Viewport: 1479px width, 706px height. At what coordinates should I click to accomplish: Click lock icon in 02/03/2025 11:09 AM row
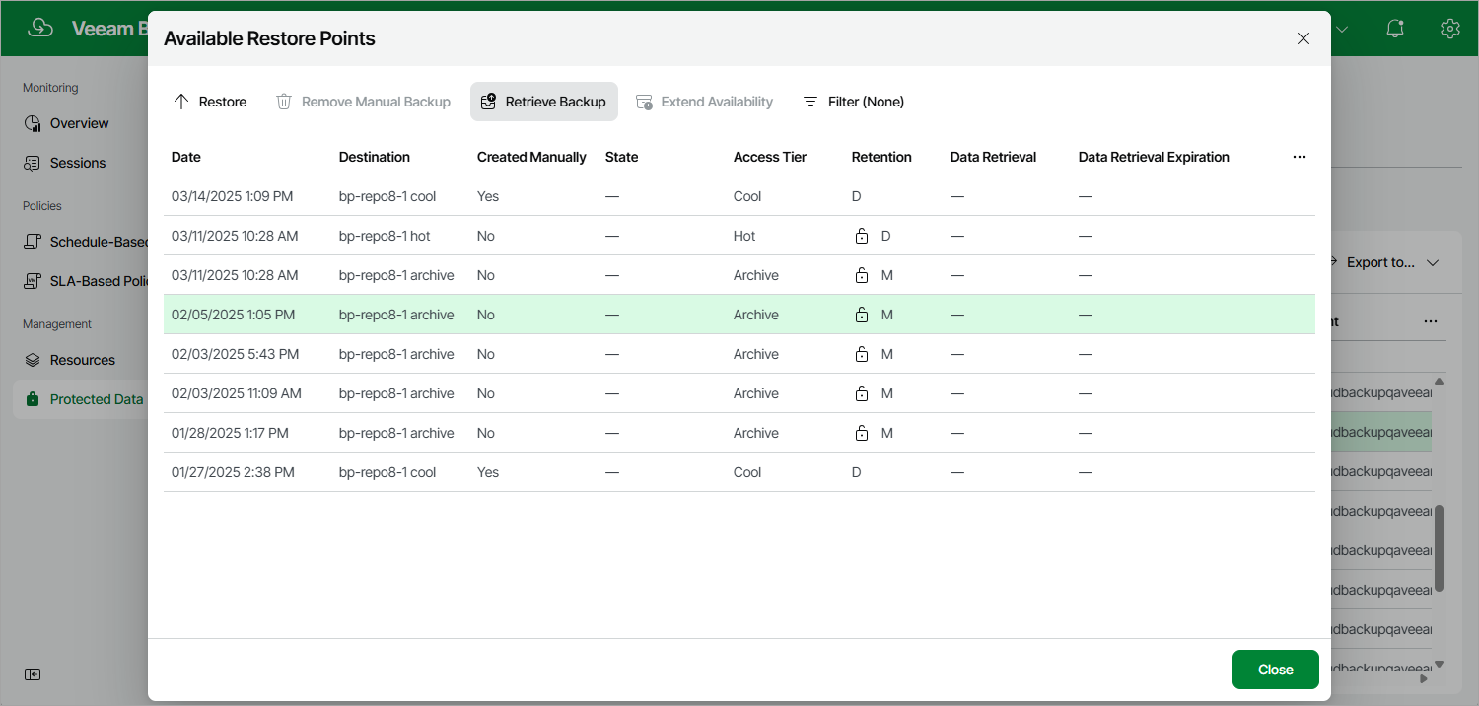pos(862,393)
